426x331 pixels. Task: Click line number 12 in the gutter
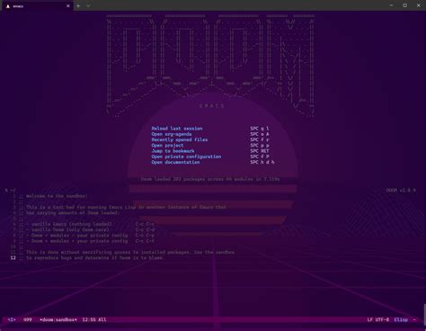point(13,258)
